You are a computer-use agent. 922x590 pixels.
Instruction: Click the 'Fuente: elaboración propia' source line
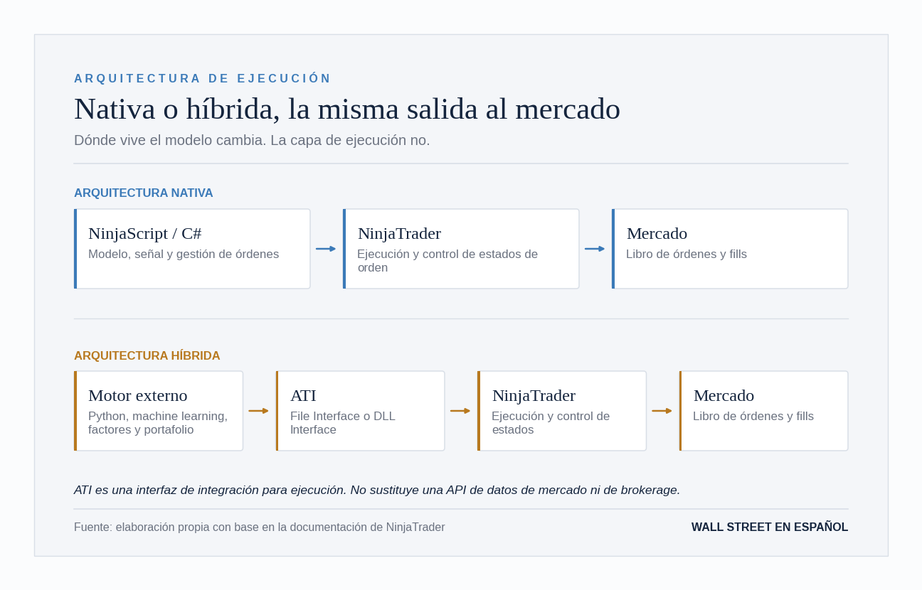click(x=259, y=527)
